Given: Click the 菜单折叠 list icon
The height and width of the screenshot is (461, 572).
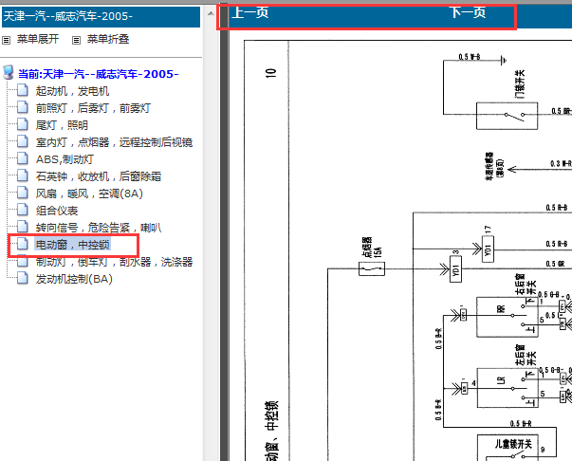Looking at the screenshot, I should pos(76,40).
